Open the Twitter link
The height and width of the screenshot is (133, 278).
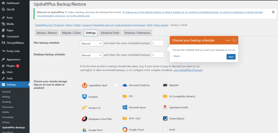tap(77, 25)
